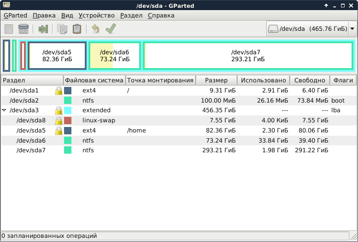The image size is (358, 242).
Task: Click the lock icon next to /dev/sda1
Action: [x=59, y=91]
